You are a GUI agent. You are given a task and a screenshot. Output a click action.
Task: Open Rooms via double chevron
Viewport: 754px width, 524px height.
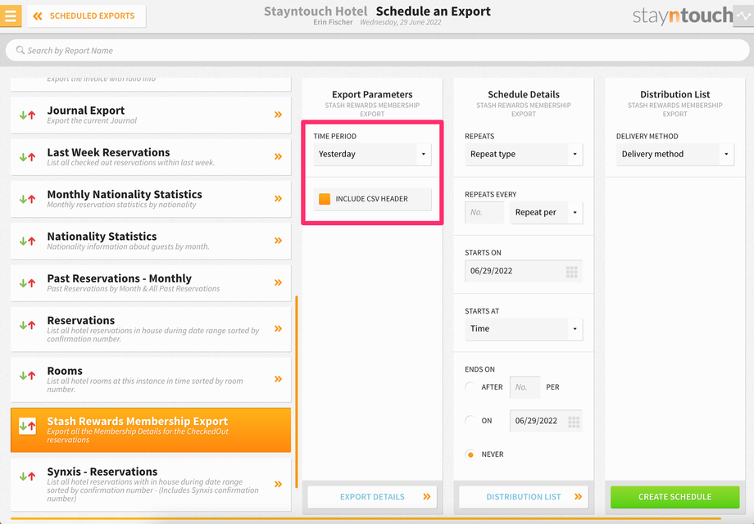(278, 379)
